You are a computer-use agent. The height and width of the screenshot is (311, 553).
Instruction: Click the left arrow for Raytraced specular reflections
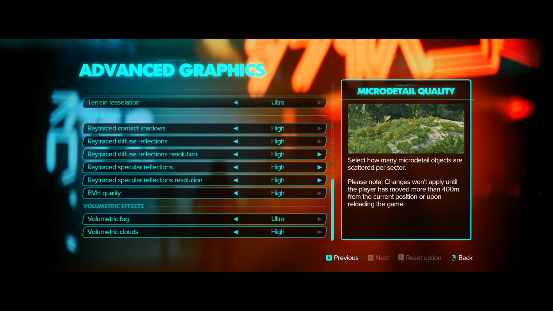click(236, 167)
